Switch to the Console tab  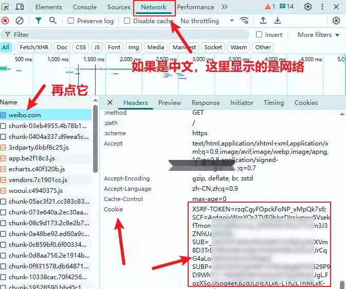[x=85, y=7]
